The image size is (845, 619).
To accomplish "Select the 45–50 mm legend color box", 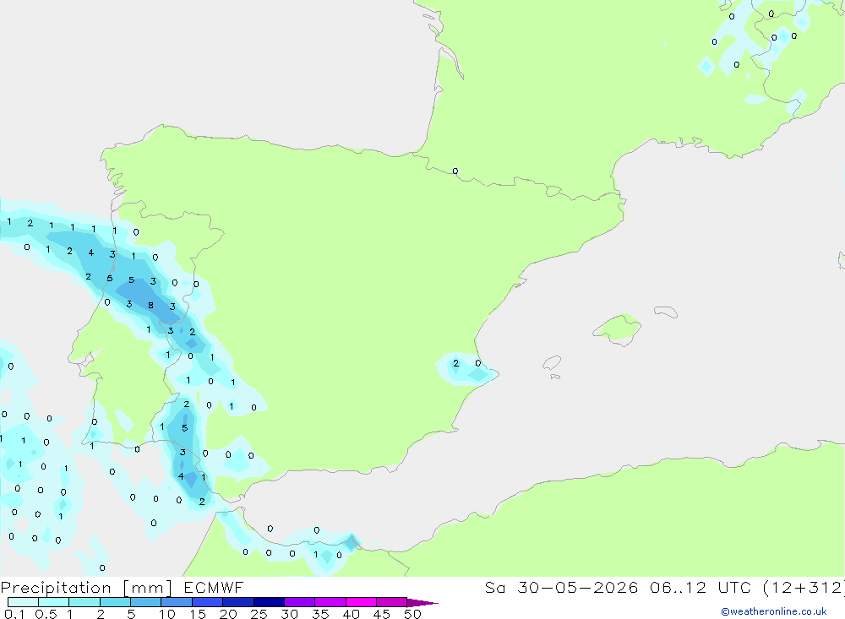I will (x=391, y=602).
